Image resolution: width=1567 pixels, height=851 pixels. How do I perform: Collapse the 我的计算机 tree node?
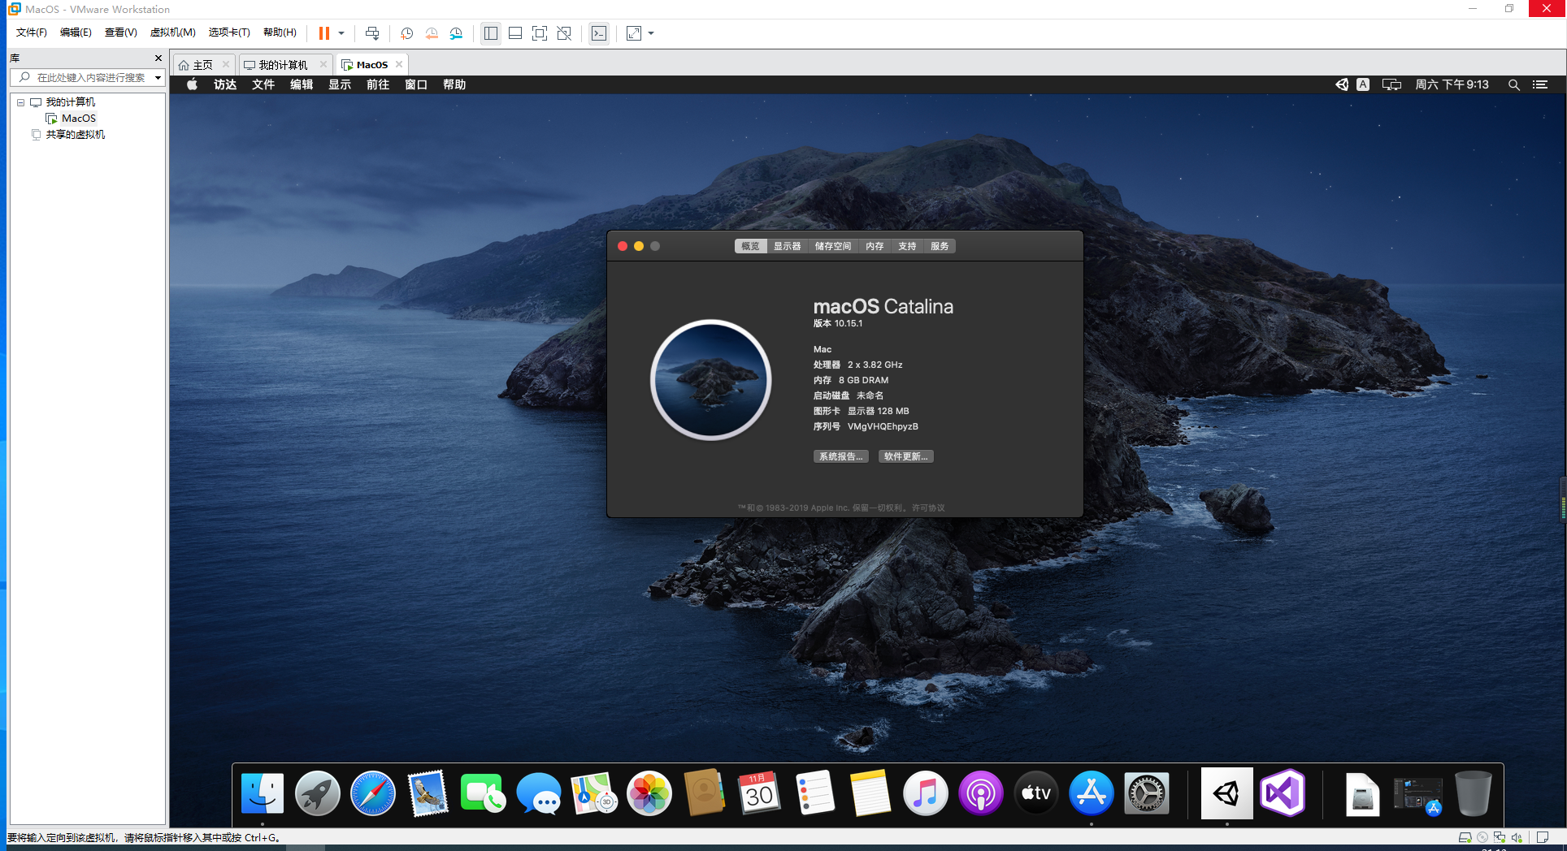[21, 102]
